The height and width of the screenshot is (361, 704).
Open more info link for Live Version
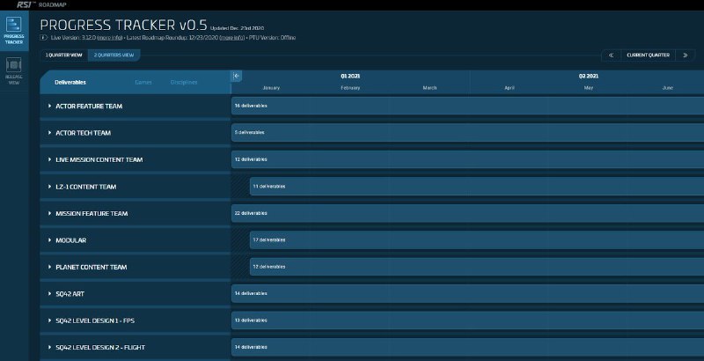coord(108,39)
